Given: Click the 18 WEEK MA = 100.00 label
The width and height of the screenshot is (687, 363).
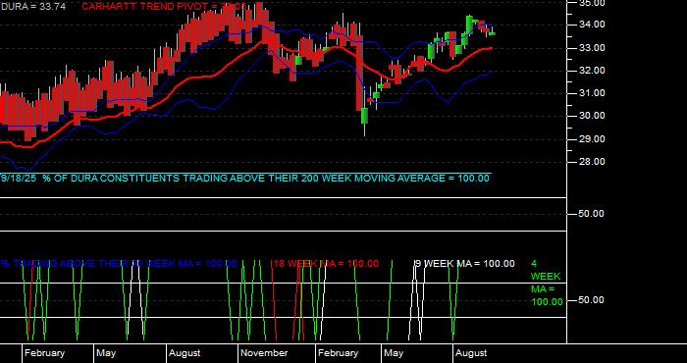Looking at the screenshot, I should [x=326, y=264].
